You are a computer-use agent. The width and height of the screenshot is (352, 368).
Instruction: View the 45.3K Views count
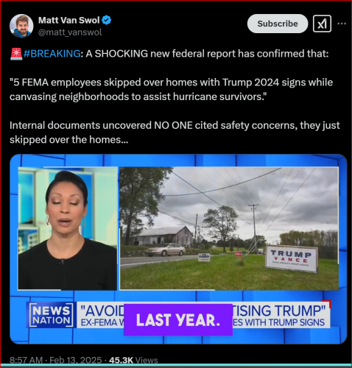[133, 360]
